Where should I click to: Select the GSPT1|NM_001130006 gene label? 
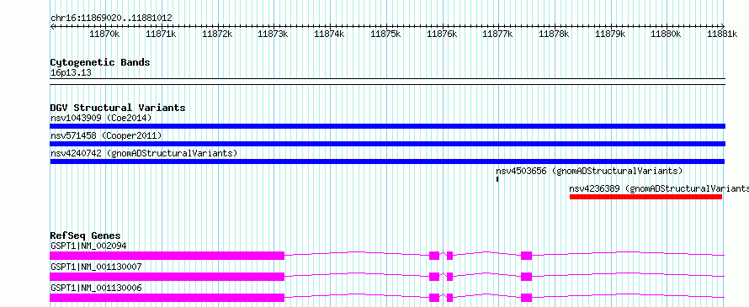click(x=96, y=288)
